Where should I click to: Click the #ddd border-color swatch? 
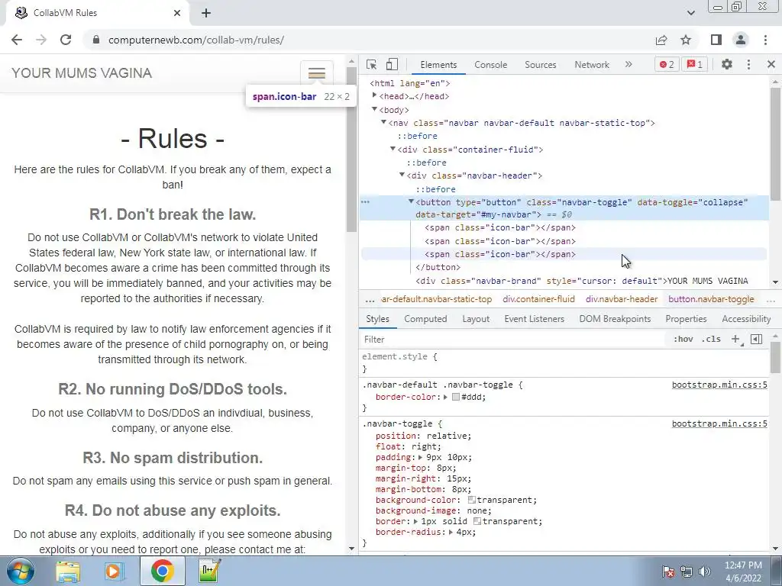455,397
